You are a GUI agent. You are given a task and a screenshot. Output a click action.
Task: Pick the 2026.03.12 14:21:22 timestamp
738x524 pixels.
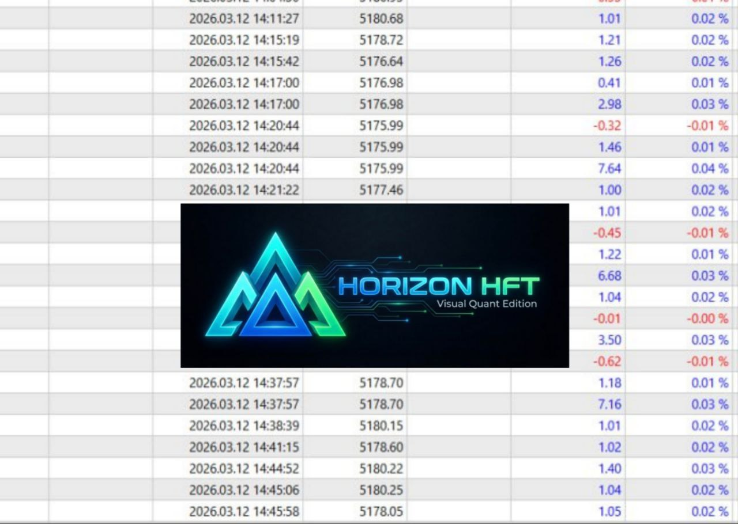(244, 189)
